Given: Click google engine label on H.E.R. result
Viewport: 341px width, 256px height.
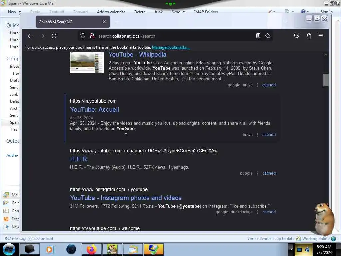Looking at the screenshot, I should [x=246, y=173].
